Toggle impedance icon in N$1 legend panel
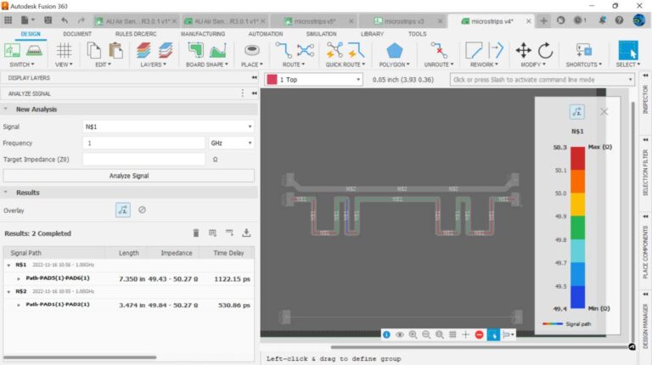This screenshot has width=652, height=365. coord(576,111)
